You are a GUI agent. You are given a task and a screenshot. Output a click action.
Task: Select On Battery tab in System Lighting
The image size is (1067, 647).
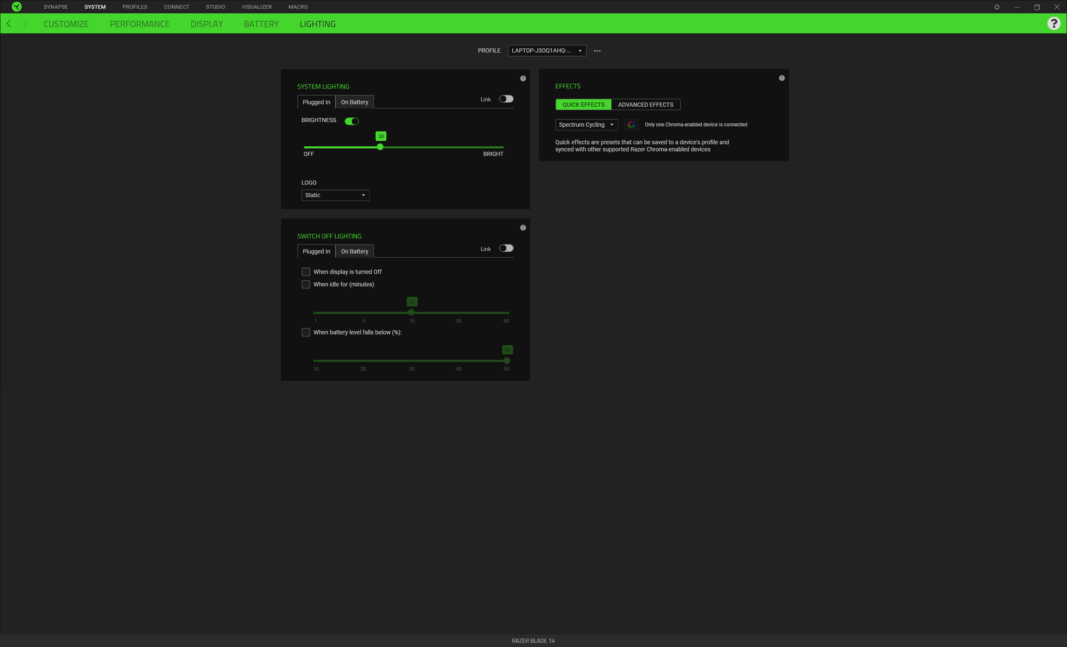coord(355,102)
